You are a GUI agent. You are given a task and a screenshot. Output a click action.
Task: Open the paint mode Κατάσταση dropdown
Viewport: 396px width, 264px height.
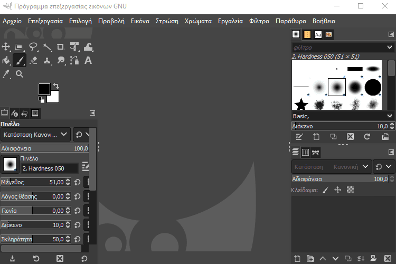35,135
